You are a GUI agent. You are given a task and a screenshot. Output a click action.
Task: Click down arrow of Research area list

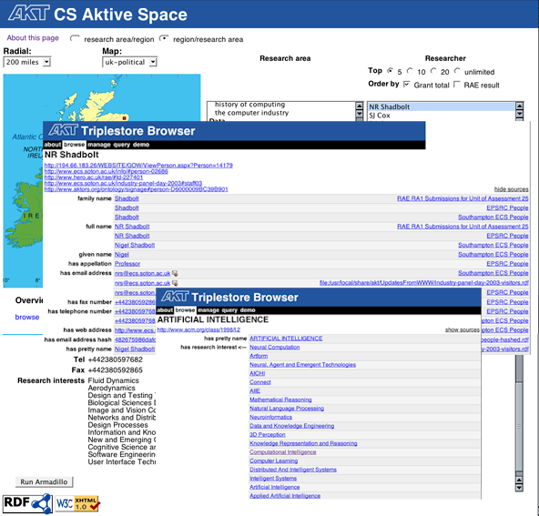(x=360, y=114)
